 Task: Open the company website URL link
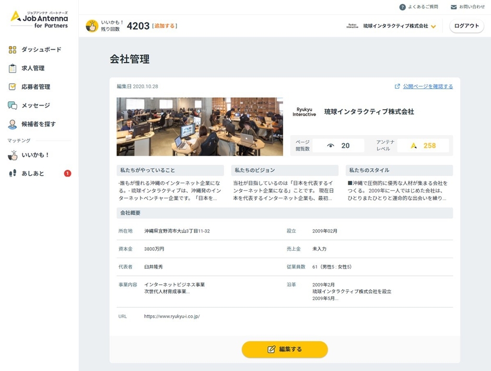173,317
